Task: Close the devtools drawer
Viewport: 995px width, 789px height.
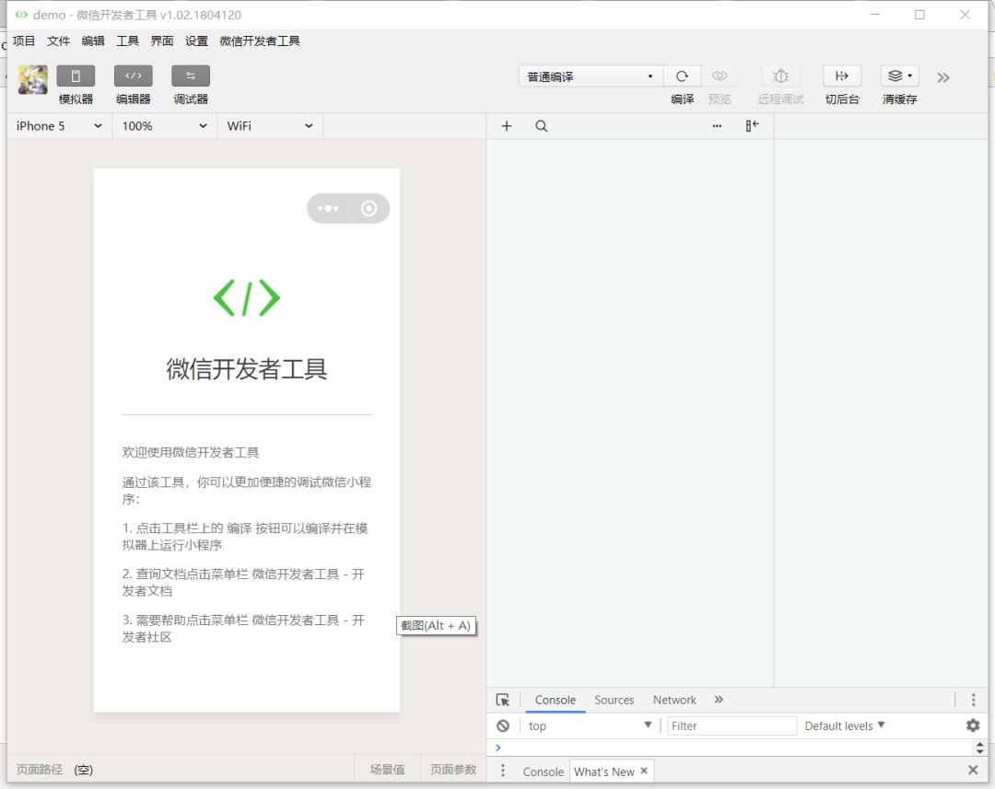Action: [x=973, y=770]
